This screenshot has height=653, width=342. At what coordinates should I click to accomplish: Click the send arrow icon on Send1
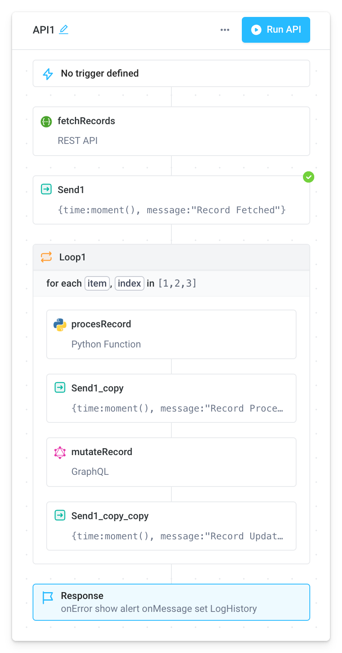click(x=46, y=189)
